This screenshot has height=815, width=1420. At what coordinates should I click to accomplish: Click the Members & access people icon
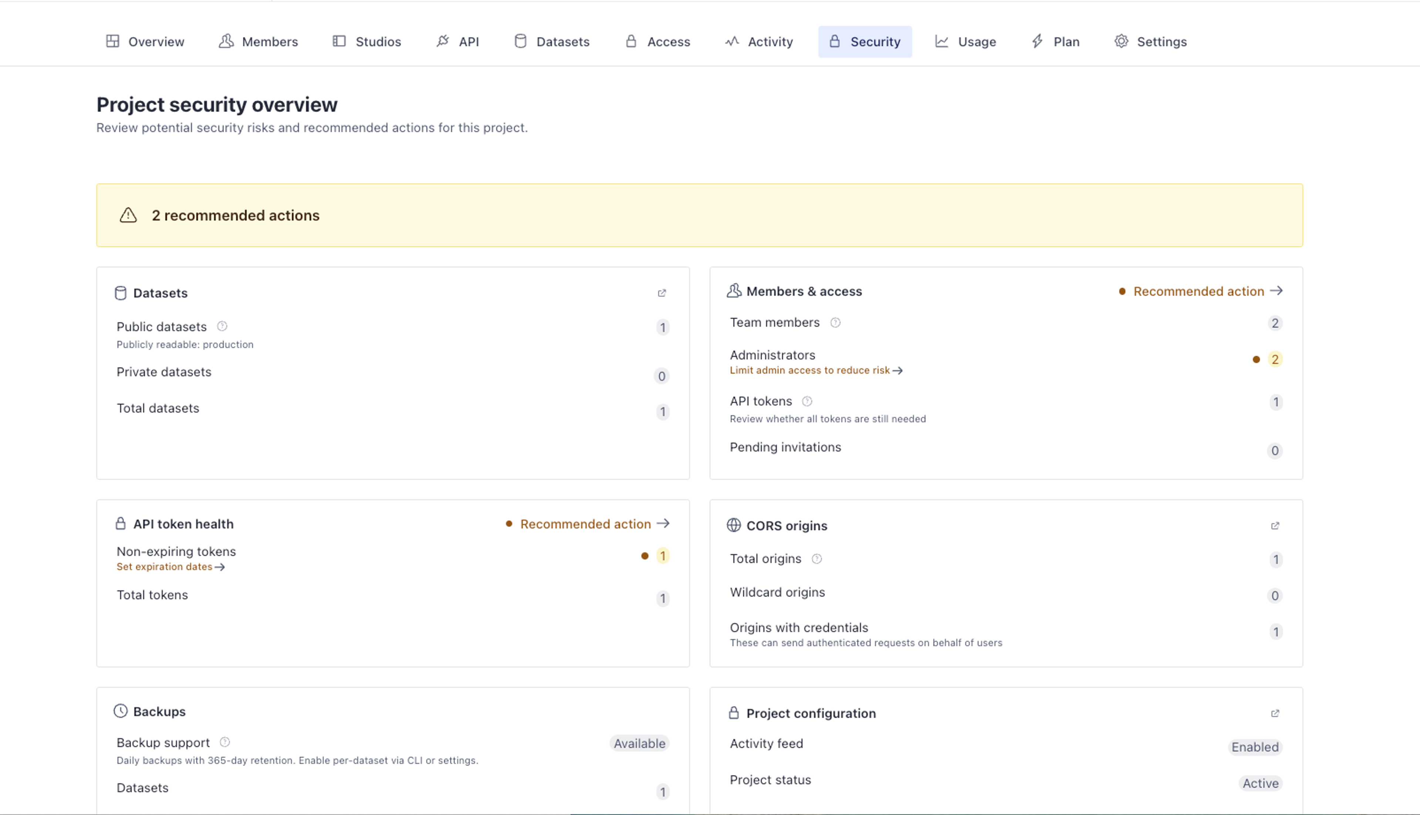[x=734, y=291]
